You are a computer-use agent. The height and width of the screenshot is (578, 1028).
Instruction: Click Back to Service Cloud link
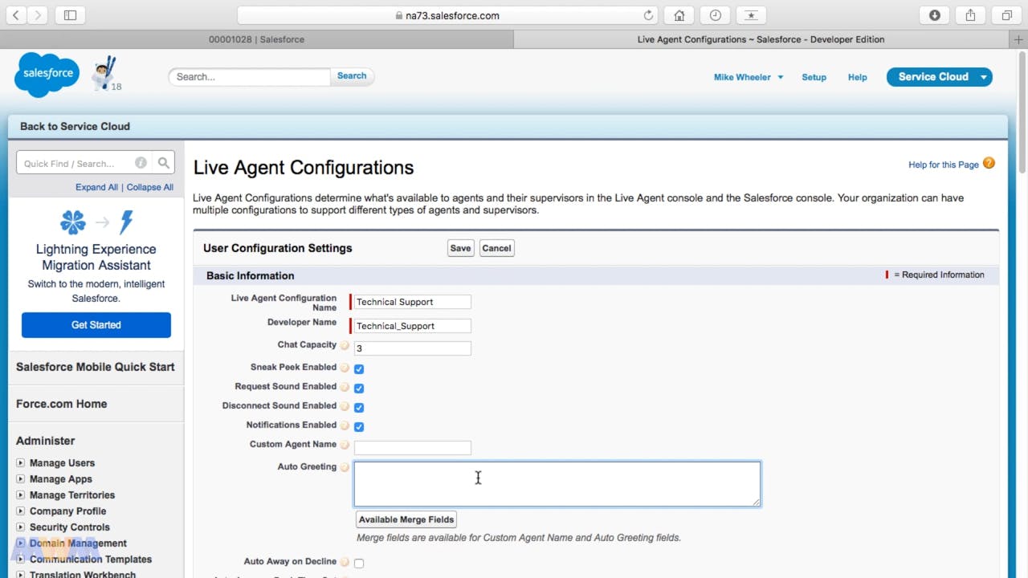[75, 126]
